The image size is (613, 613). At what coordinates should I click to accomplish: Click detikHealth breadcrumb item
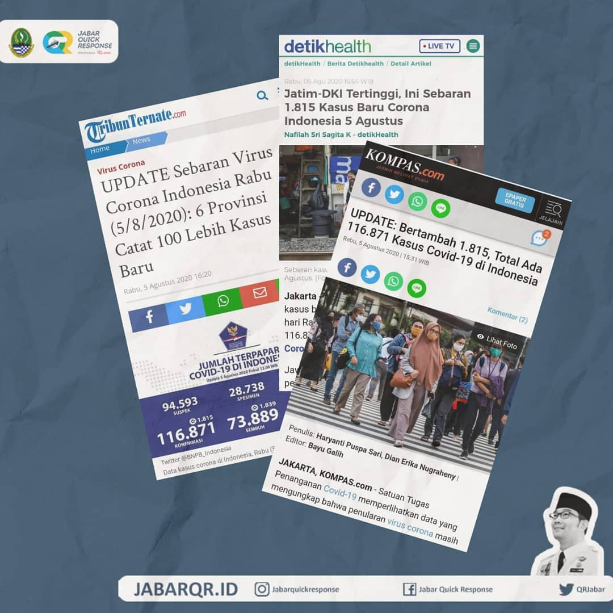(302, 64)
